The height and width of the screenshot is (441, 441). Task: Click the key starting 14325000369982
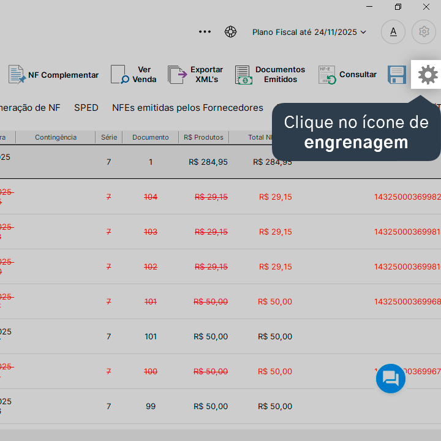tap(407, 197)
